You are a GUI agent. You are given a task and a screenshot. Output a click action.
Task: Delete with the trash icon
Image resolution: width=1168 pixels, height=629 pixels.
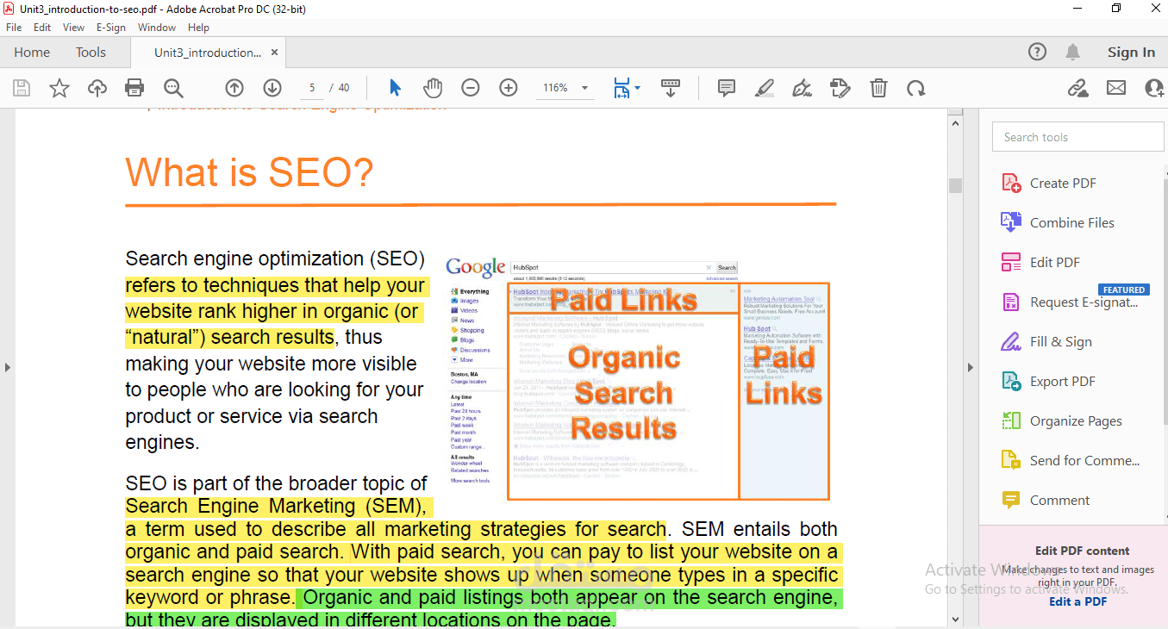point(878,88)
